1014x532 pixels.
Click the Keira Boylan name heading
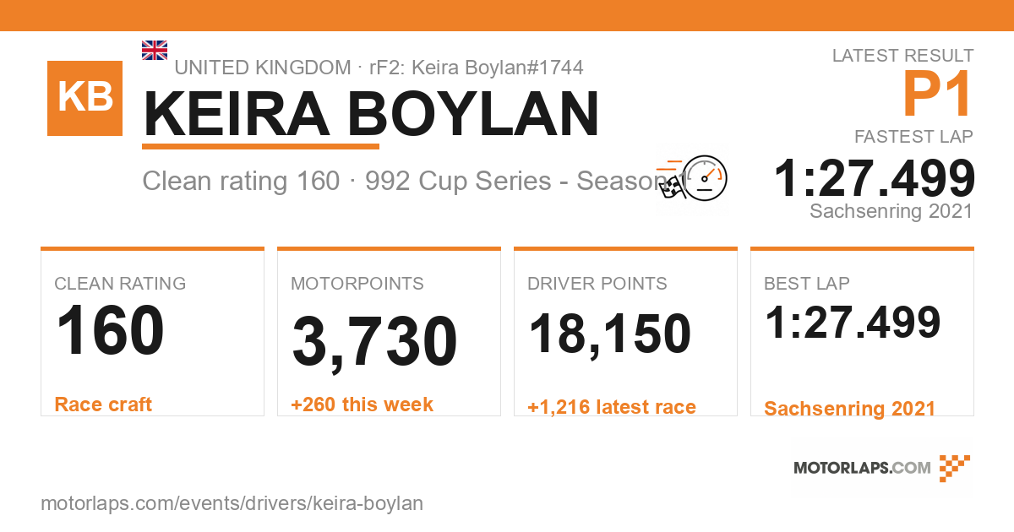pos(371,114)
